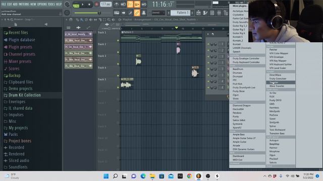Open the HELP menu
323x181 pixels.
(59, 4)
